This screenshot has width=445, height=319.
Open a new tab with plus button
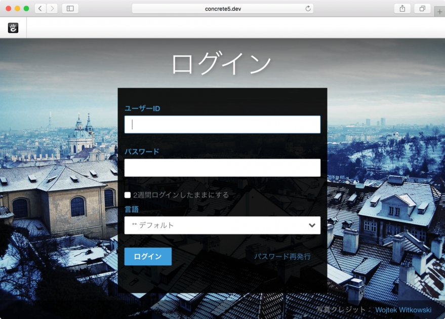coord(439,13)
